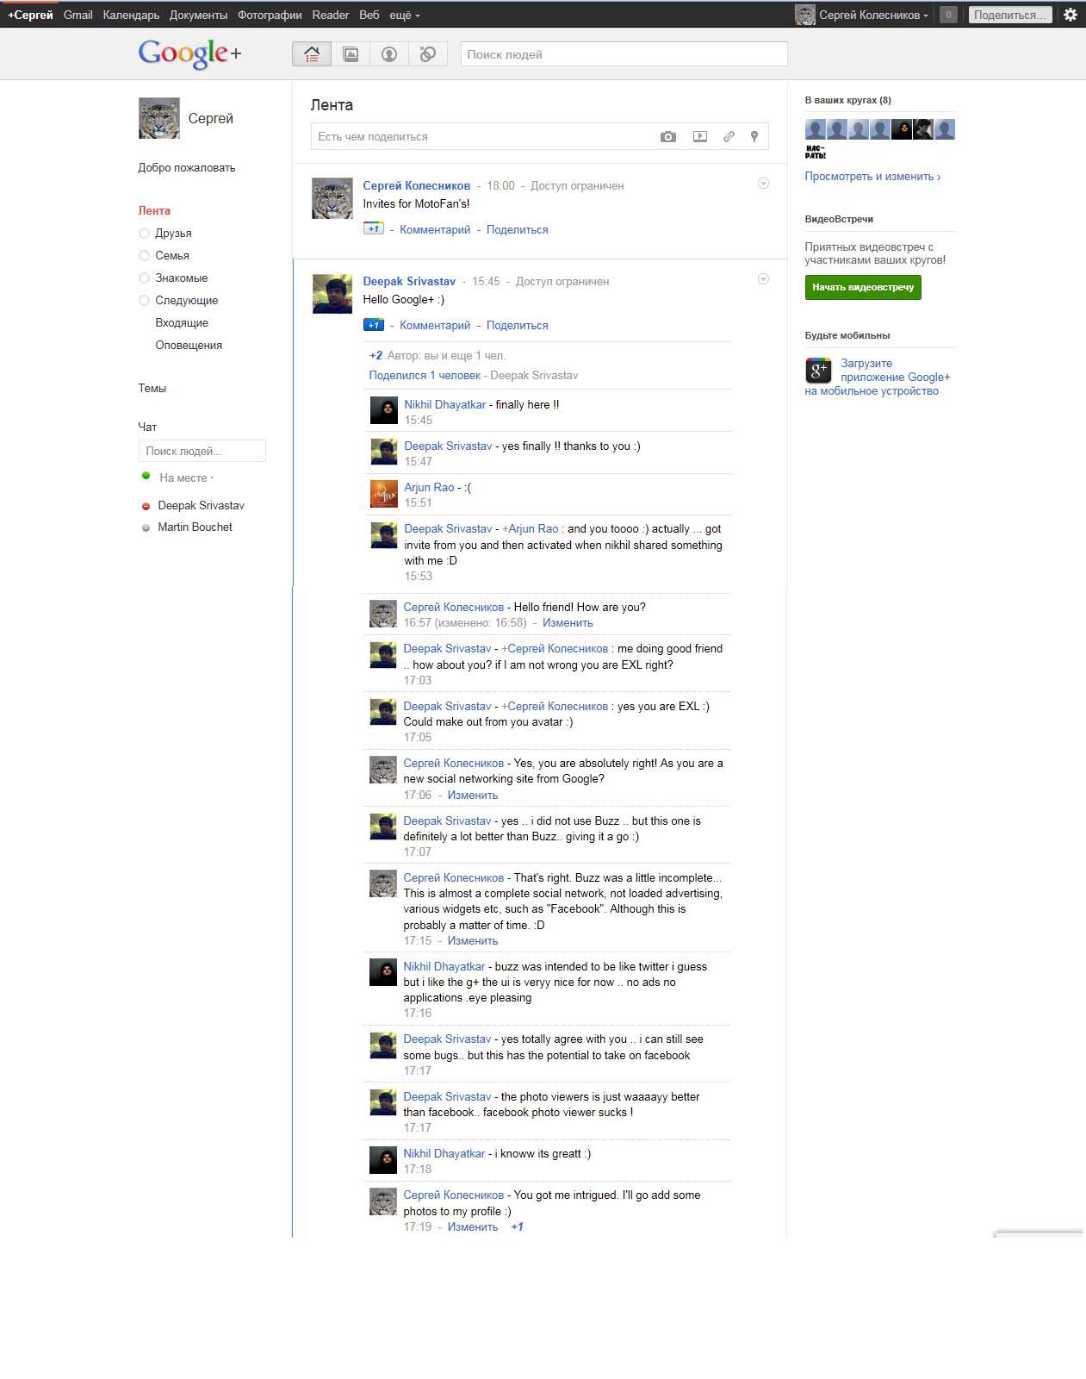Open the options arrow on Deepak Srivastav's post

[x=763, y=279]
